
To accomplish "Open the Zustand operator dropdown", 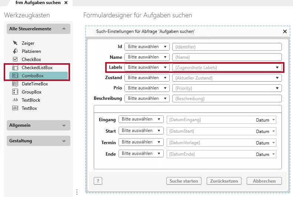I will pos(147,78).
